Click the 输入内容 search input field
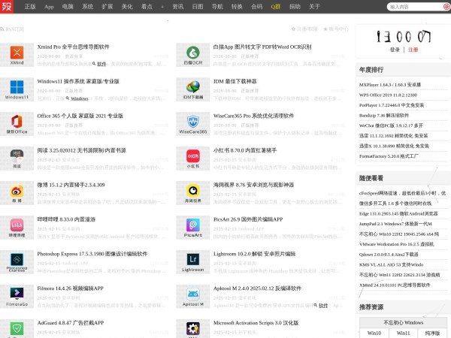This screenshot has width=451, height=338. point(416,7)
